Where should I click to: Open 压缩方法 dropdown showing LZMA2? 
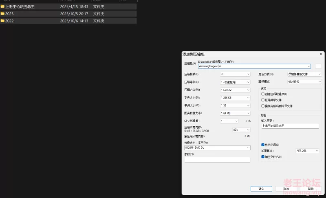coord(235,90)
